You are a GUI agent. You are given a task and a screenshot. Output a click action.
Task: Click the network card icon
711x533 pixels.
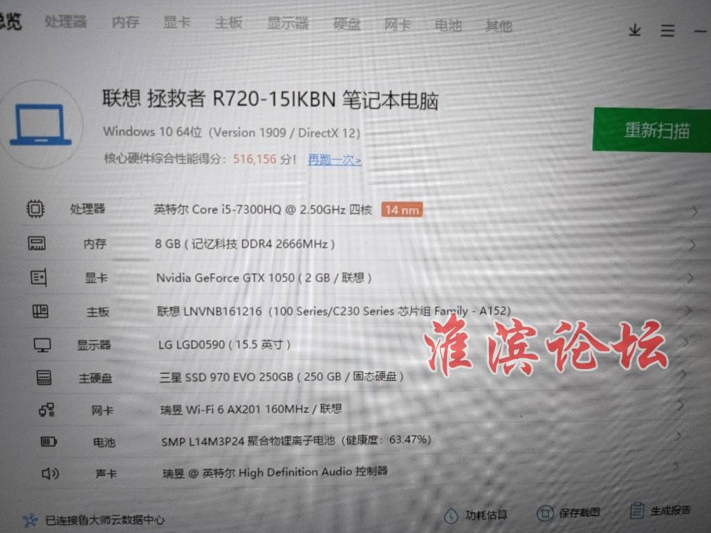point(47,410)
